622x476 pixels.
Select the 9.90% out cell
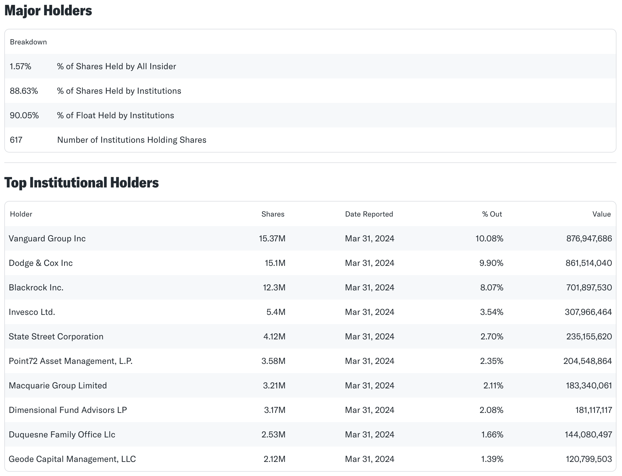491,263
